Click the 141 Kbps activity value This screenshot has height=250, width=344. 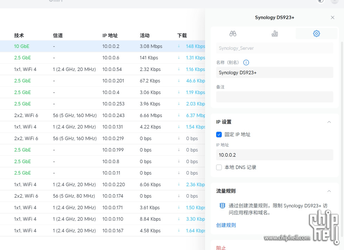[x=149, y=58]
